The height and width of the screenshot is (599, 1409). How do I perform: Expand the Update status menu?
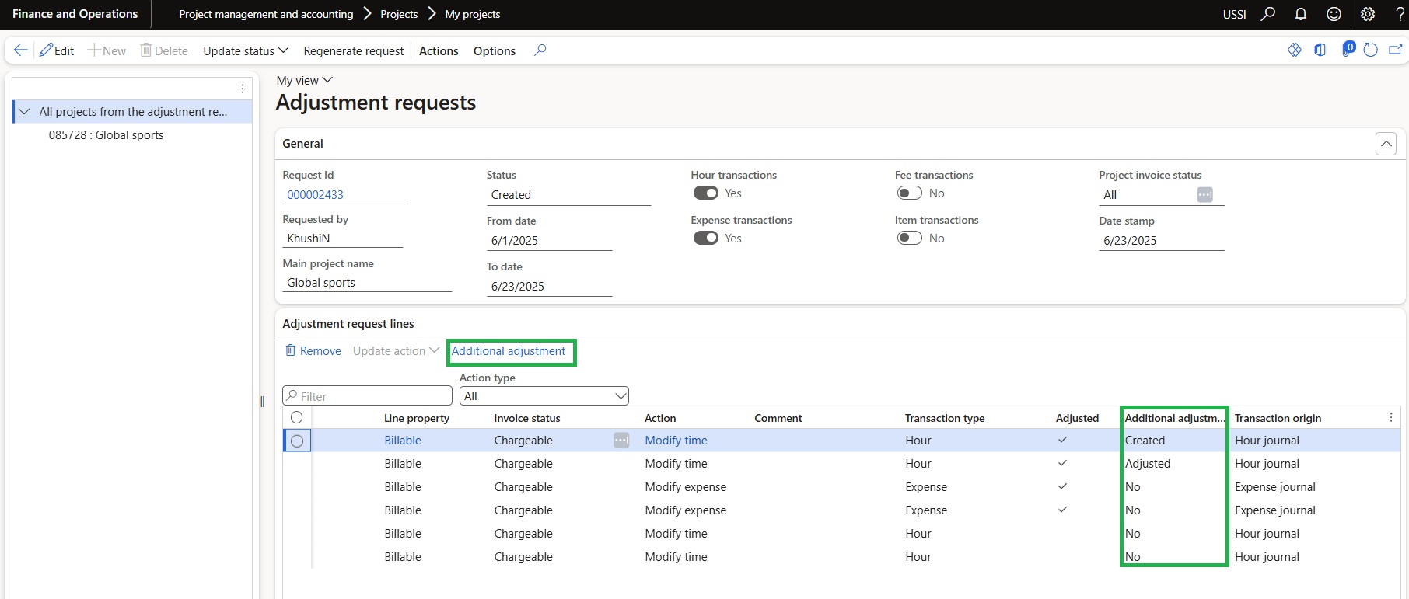tap(245, 50)
